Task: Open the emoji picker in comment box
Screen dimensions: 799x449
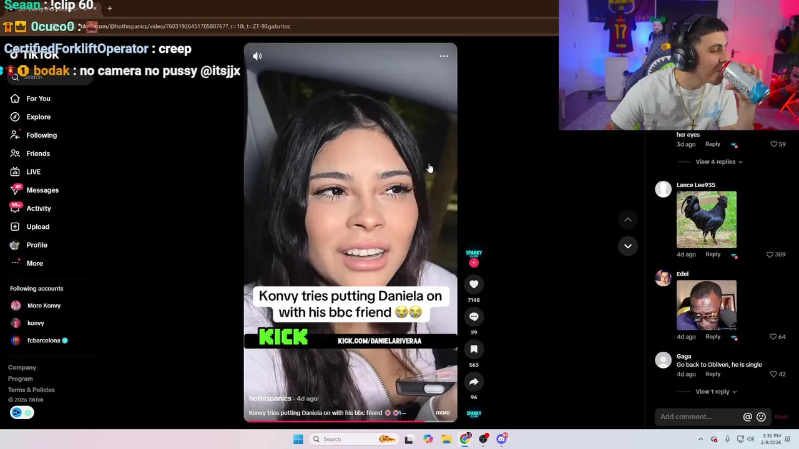Action: coord(761,417)
